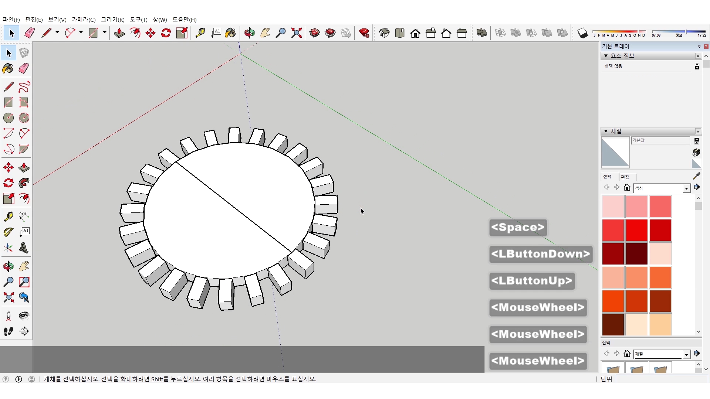Click the Orbit tool in top toolbar

click(x=249, y=33)
